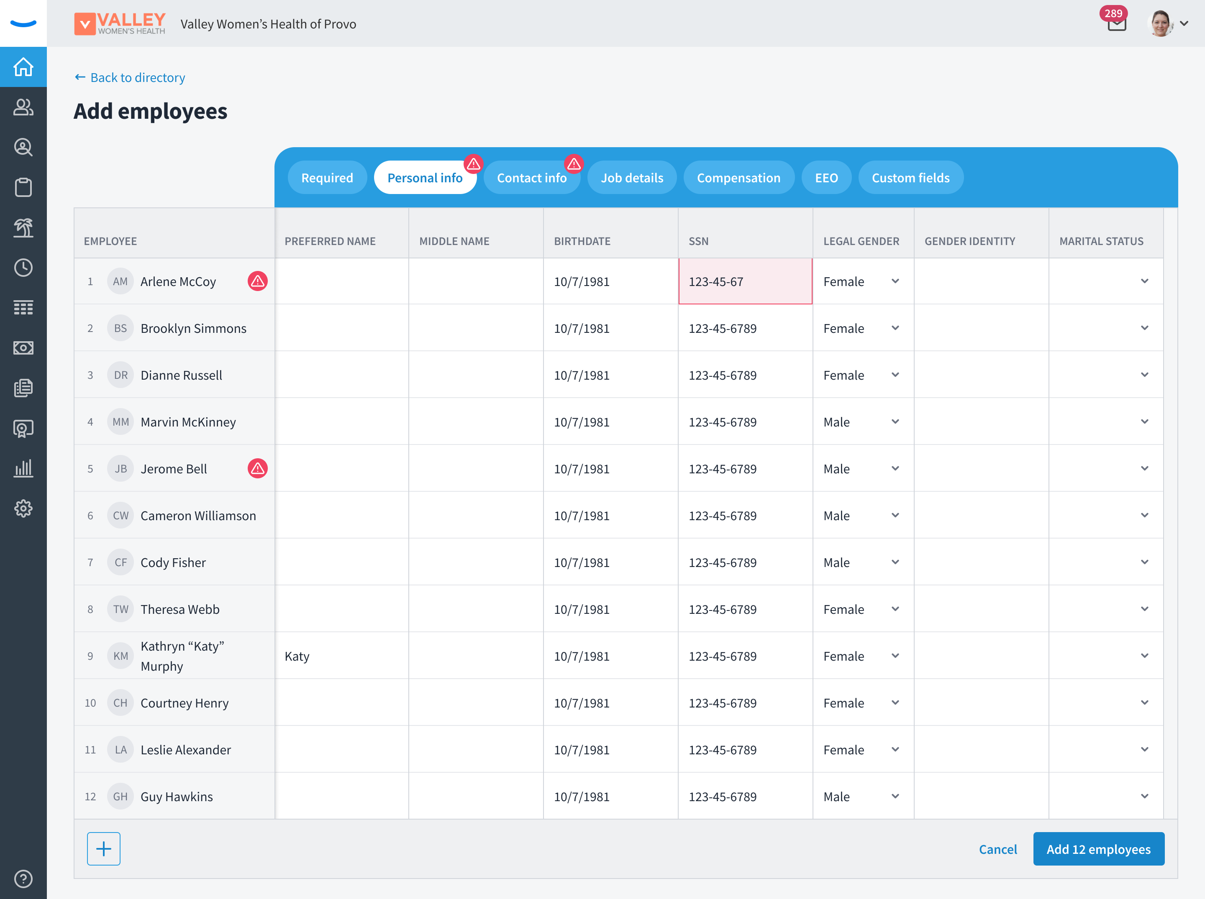Open the person search sidebar icon
The height and width of the screenshot is (899, 1205).
pos(23,148)
